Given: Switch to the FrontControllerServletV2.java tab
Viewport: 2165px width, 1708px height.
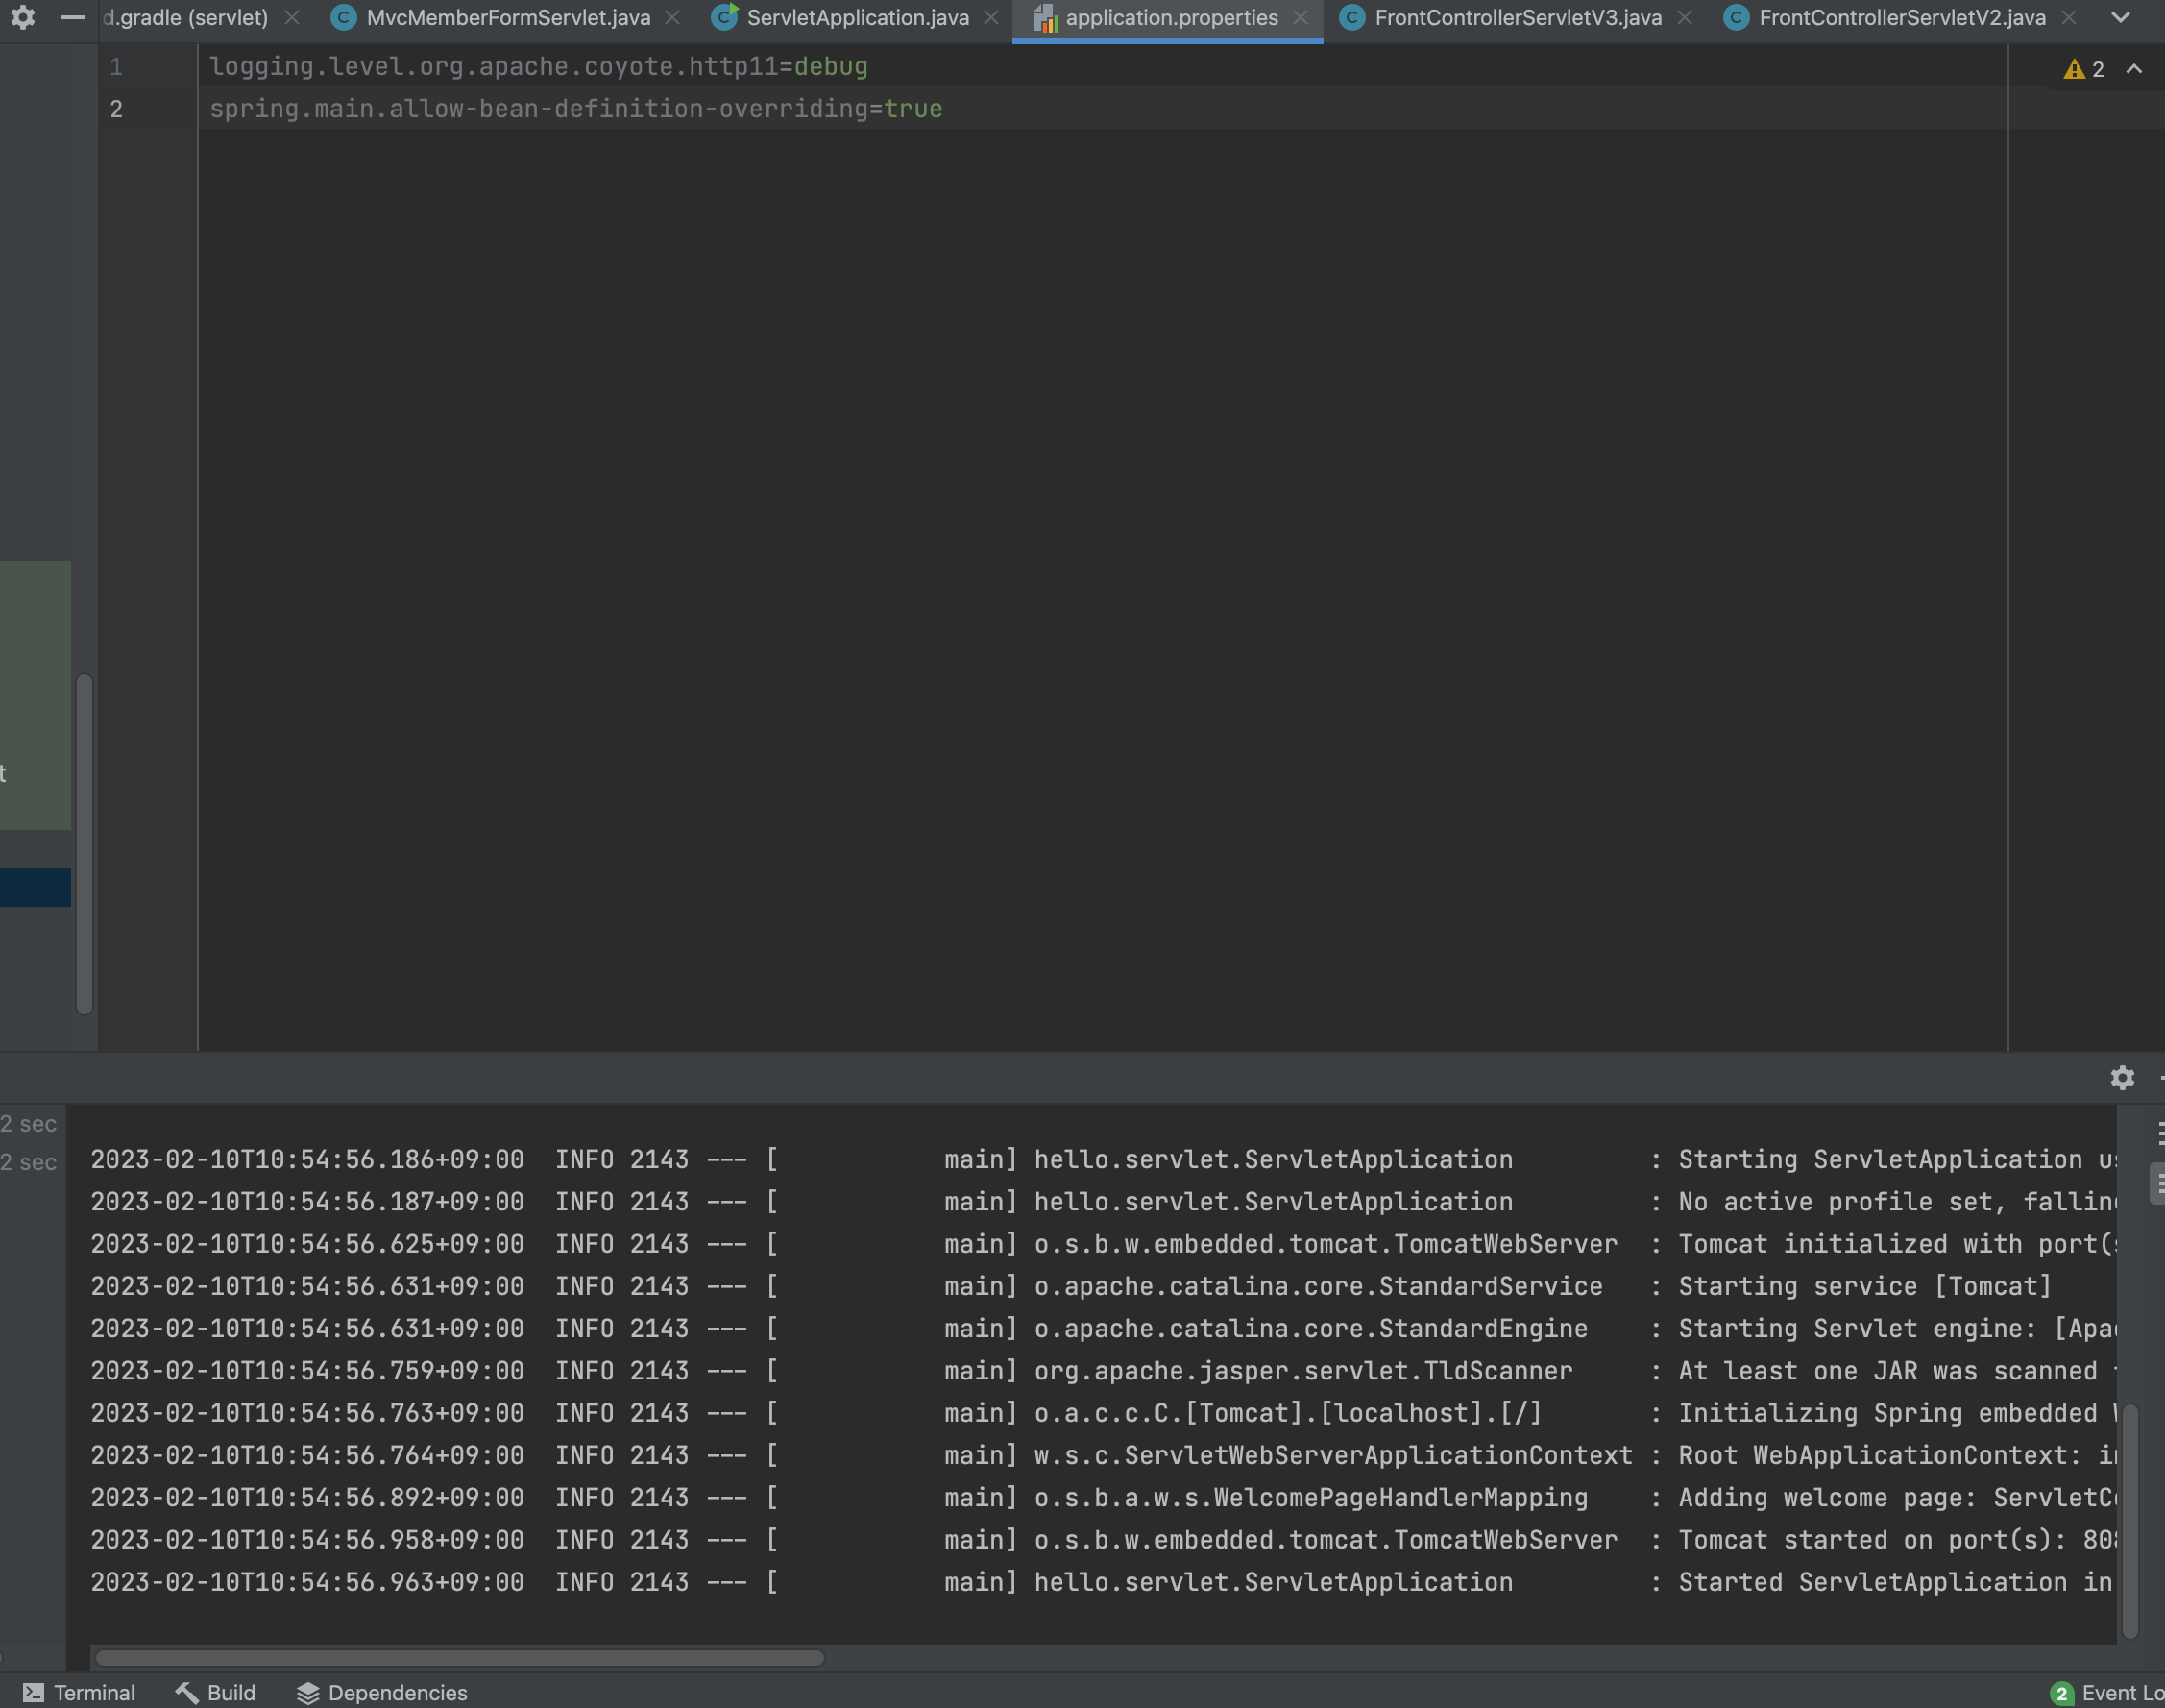Looking at the screenshot, I should click(x=1901, y=18).
